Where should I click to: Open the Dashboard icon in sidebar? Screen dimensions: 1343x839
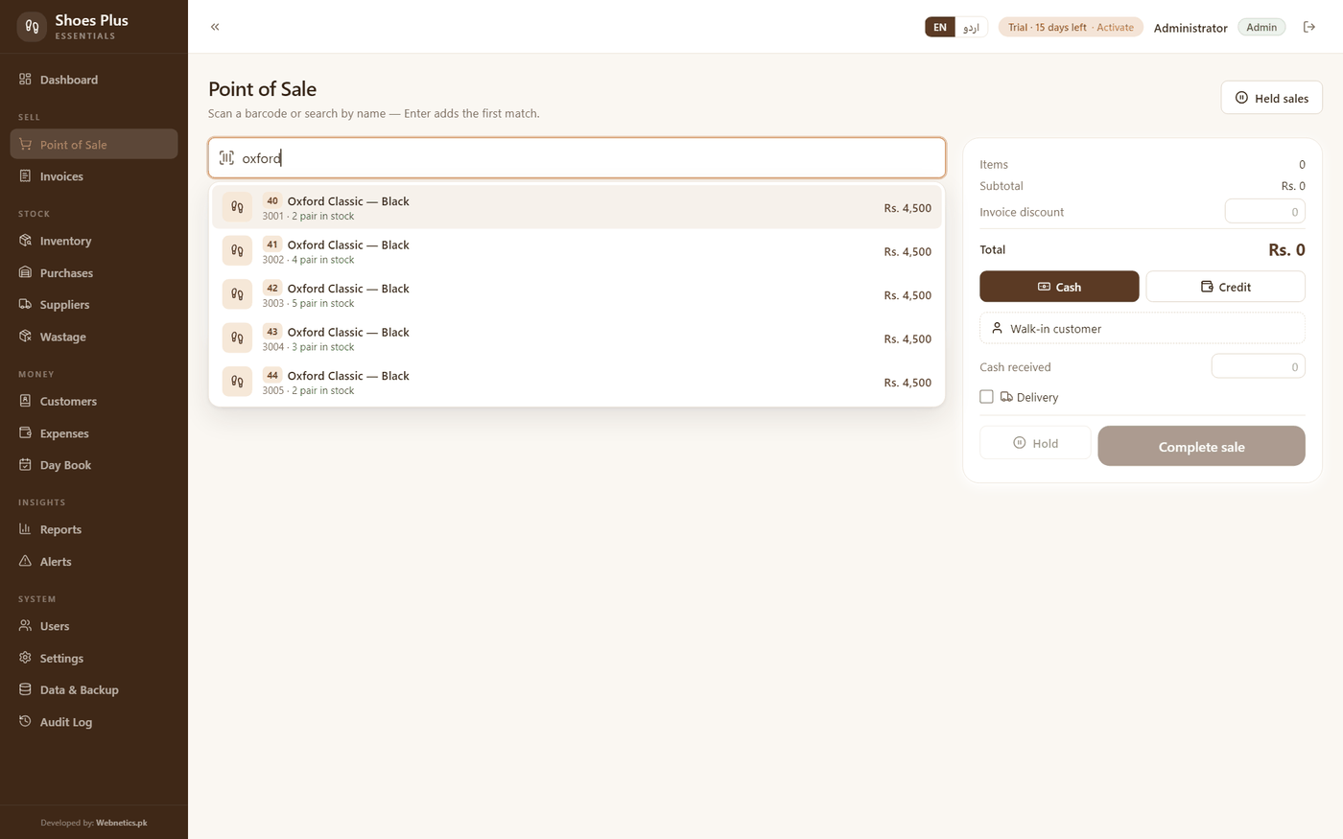(26, 80)
